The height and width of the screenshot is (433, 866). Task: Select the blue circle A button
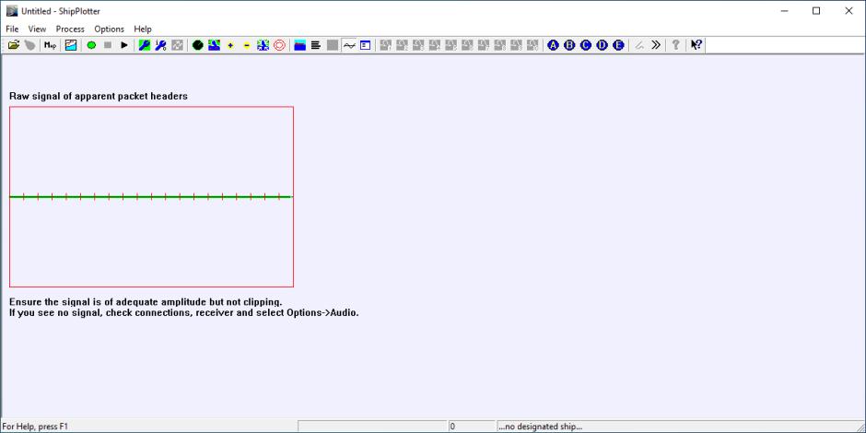click(553, 45)
